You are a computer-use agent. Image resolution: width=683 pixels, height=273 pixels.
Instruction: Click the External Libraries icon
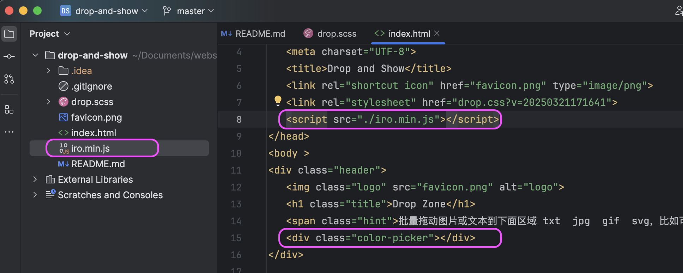pos(50,180)
